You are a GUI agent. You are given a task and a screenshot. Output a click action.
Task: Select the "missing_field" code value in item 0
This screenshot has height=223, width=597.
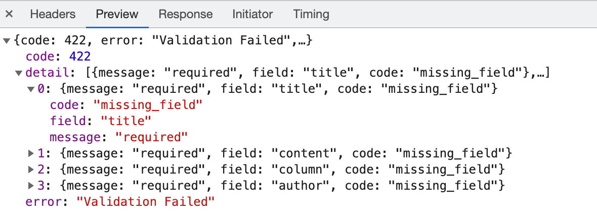pyautogui.click(x=144, y=105)
